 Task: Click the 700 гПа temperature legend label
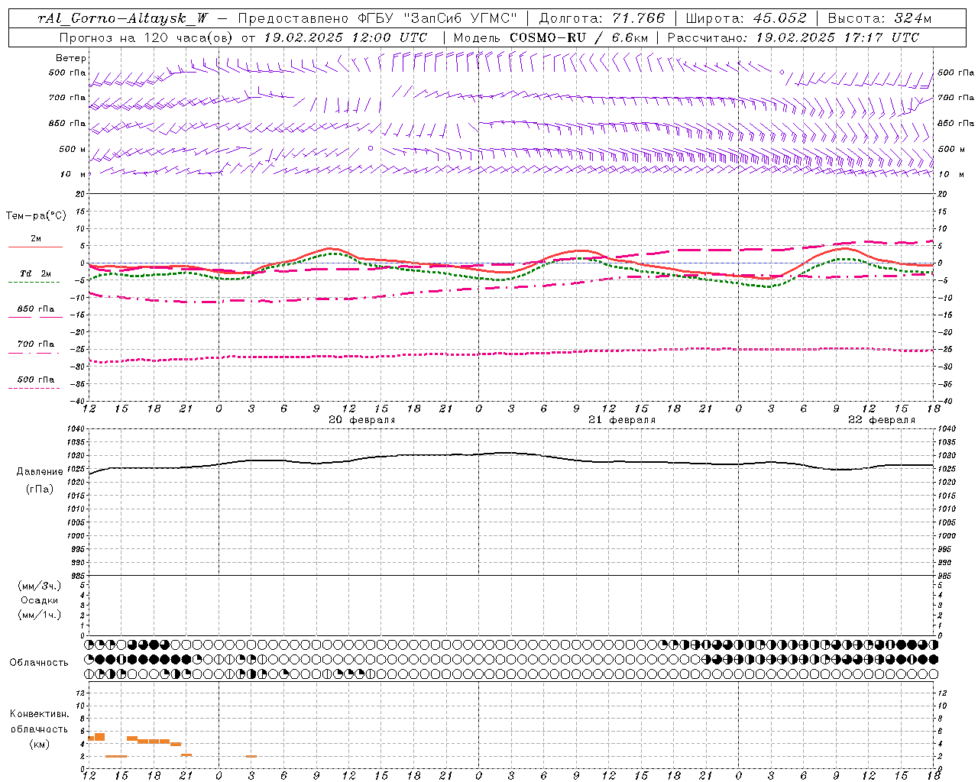click(37, 344)
